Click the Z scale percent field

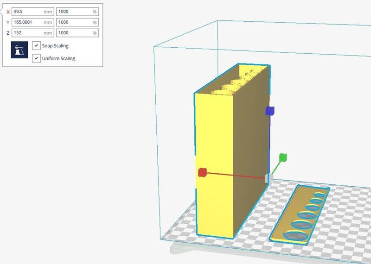77,33
